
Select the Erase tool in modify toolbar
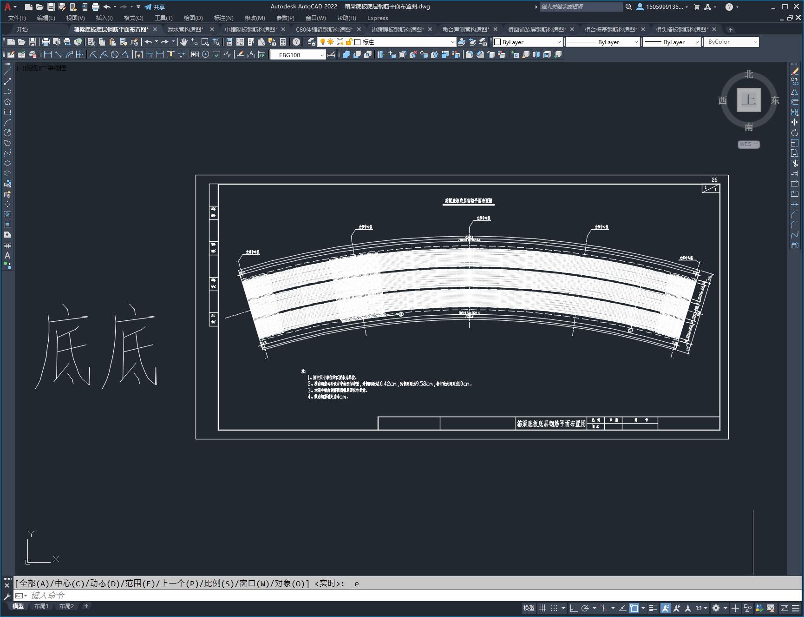[795, 71]
